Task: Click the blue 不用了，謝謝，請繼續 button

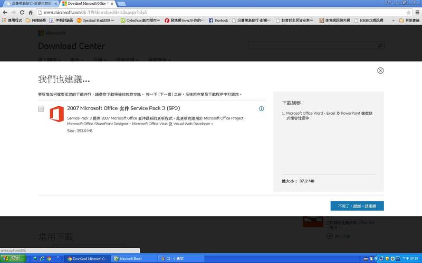Action: (357, 206)
